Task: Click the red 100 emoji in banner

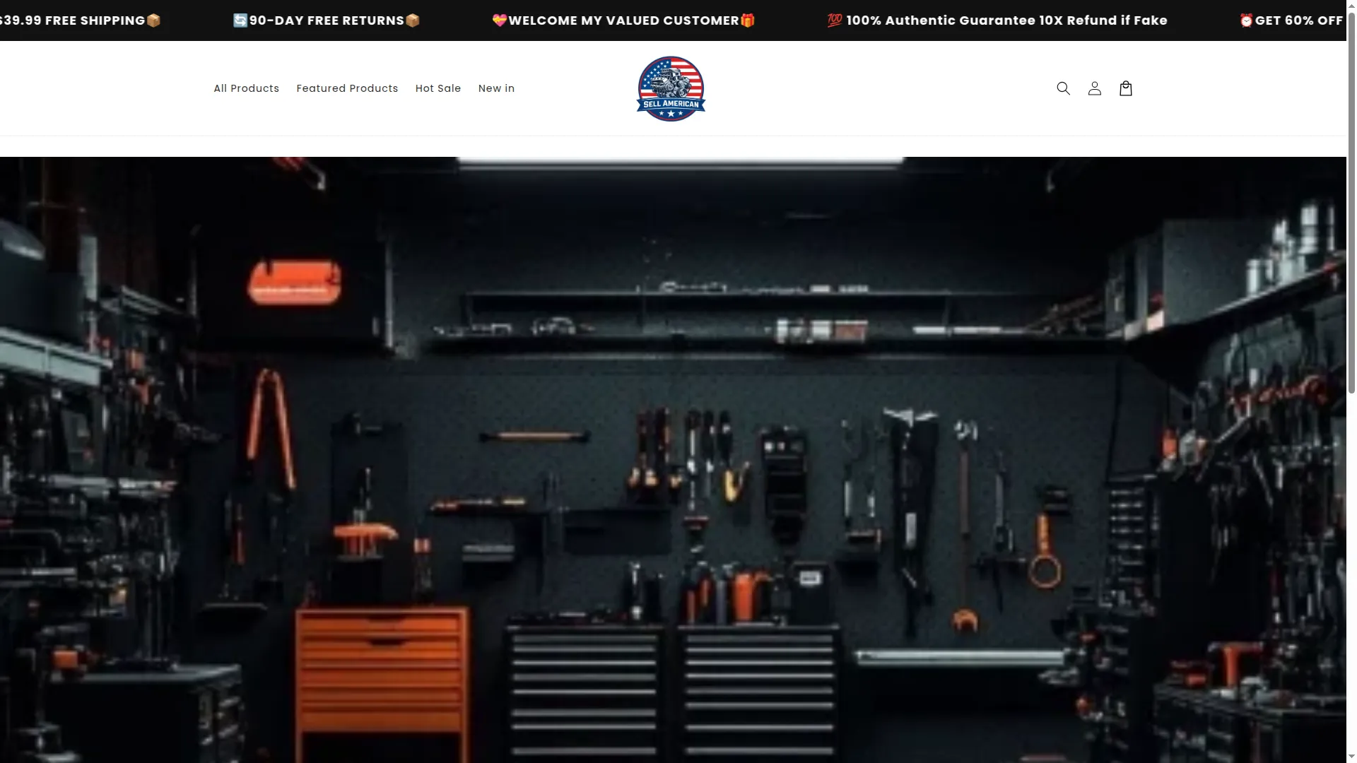Action: click(835, 20)
